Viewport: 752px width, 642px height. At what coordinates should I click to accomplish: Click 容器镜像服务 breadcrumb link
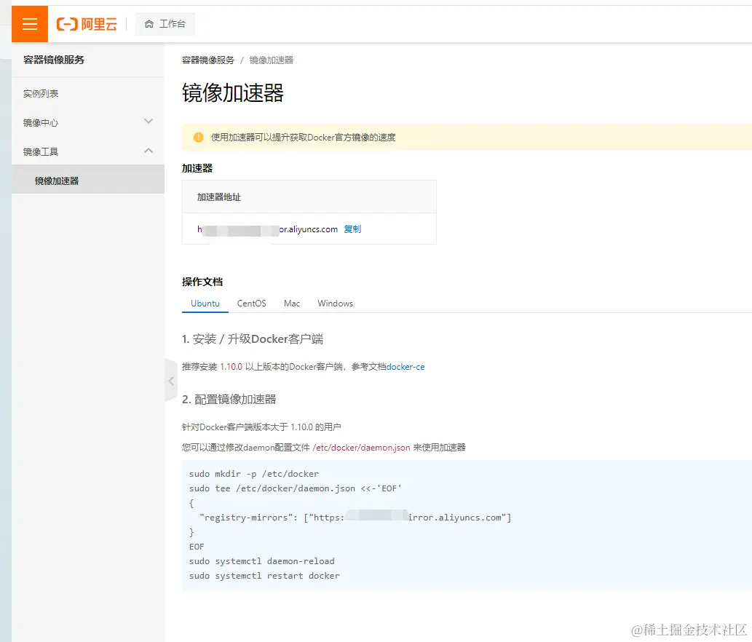(208, 60)
